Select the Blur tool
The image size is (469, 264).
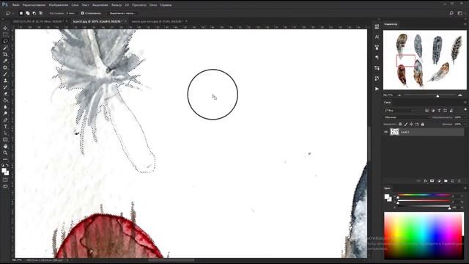[x=5, y=107]
